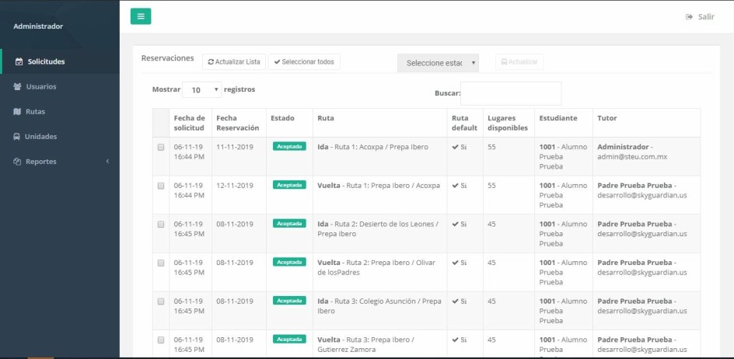Viewport: 734px width, 359px height.
Task: Click the Reservaciones panel heading
Action: click(x=168, y=58)
